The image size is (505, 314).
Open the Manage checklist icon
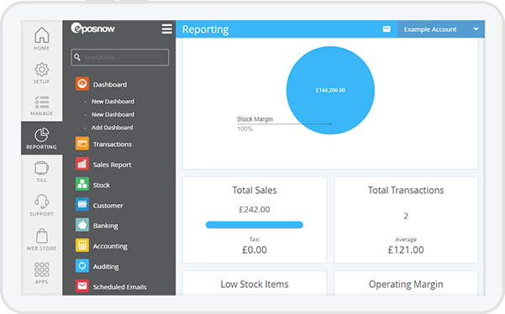pyautogui.click(x=42, y=102)
